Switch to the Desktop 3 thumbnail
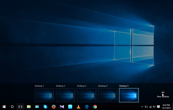This screenshot has width=173, height=110. click(x=86, y=95)
